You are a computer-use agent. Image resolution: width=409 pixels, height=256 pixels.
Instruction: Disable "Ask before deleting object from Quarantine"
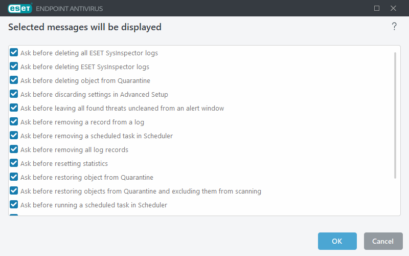(x=14, y=80)
